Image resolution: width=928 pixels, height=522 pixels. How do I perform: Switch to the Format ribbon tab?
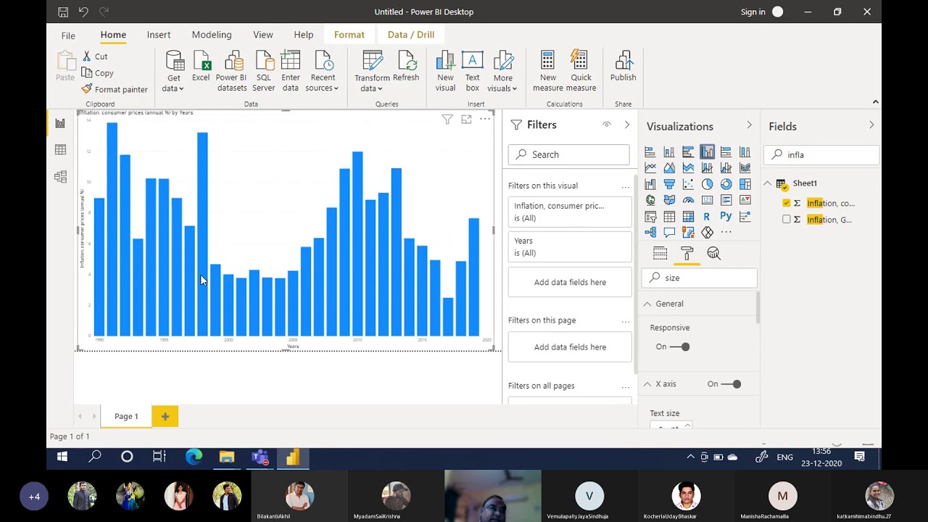(349, 35)
